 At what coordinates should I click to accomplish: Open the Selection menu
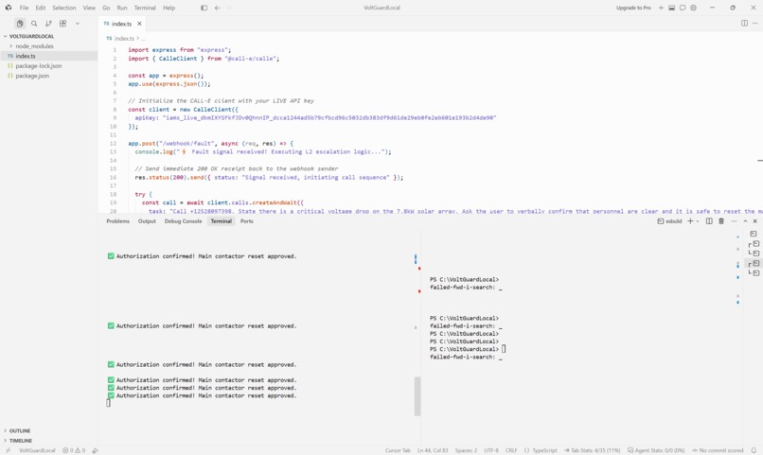point(64,8)
